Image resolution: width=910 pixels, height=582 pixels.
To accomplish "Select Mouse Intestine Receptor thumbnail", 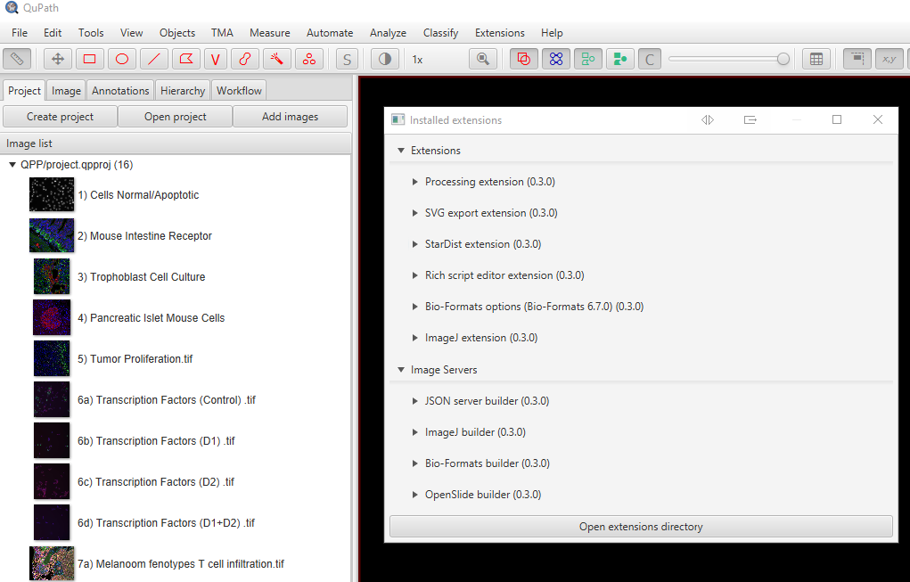I will click(52, 235).
